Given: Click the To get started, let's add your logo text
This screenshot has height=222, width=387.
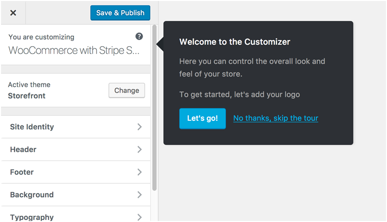Looking at the screenshot, I should 240,94.
